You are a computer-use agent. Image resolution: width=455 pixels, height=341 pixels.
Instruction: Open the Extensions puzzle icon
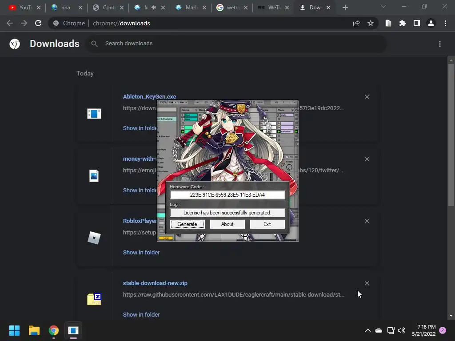click(x=403, y=23)
